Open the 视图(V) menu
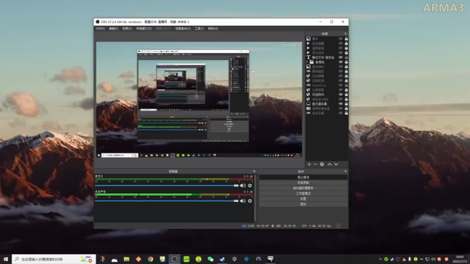This screenshot has width=470, height=264. [x=127, y=28]
